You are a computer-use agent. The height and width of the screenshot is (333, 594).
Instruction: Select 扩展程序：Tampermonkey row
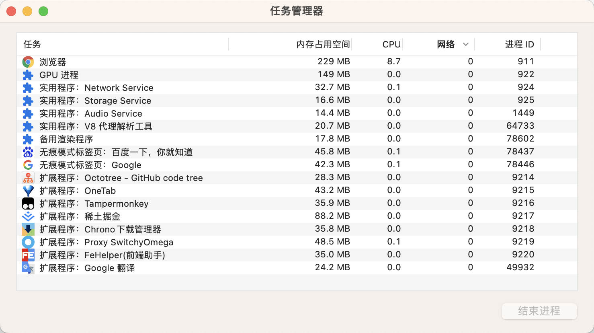(x=297, y=203)
